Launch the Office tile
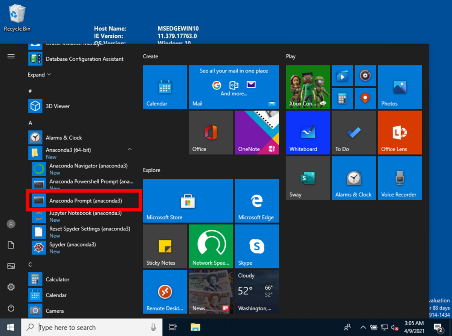This screenshot has height=336, width=452. (x=211, y=133)
